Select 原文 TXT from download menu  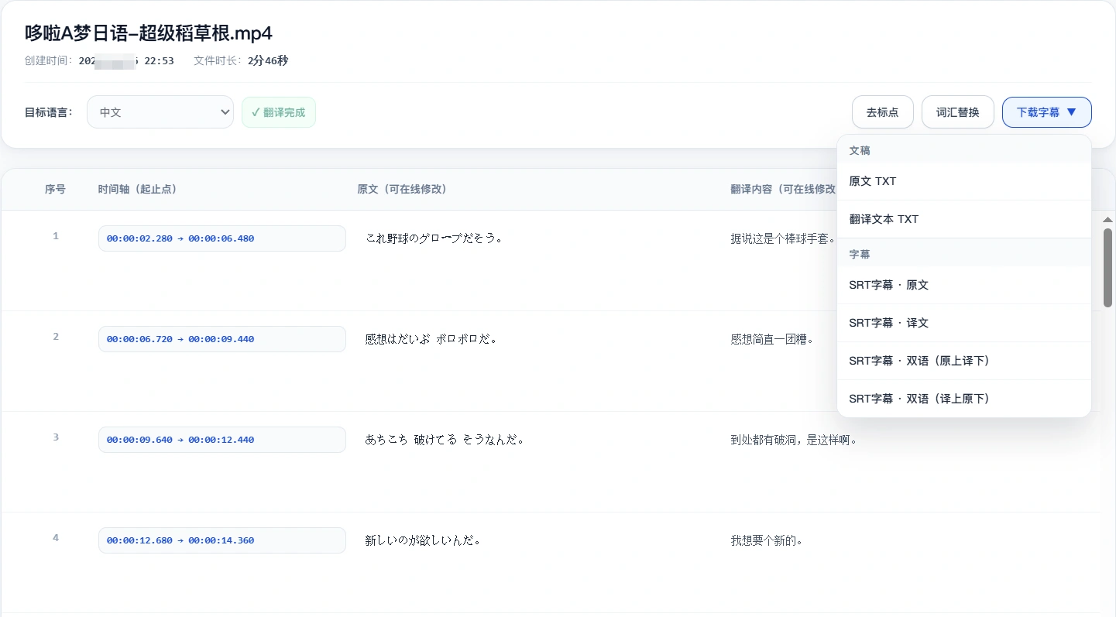(964, 181)
